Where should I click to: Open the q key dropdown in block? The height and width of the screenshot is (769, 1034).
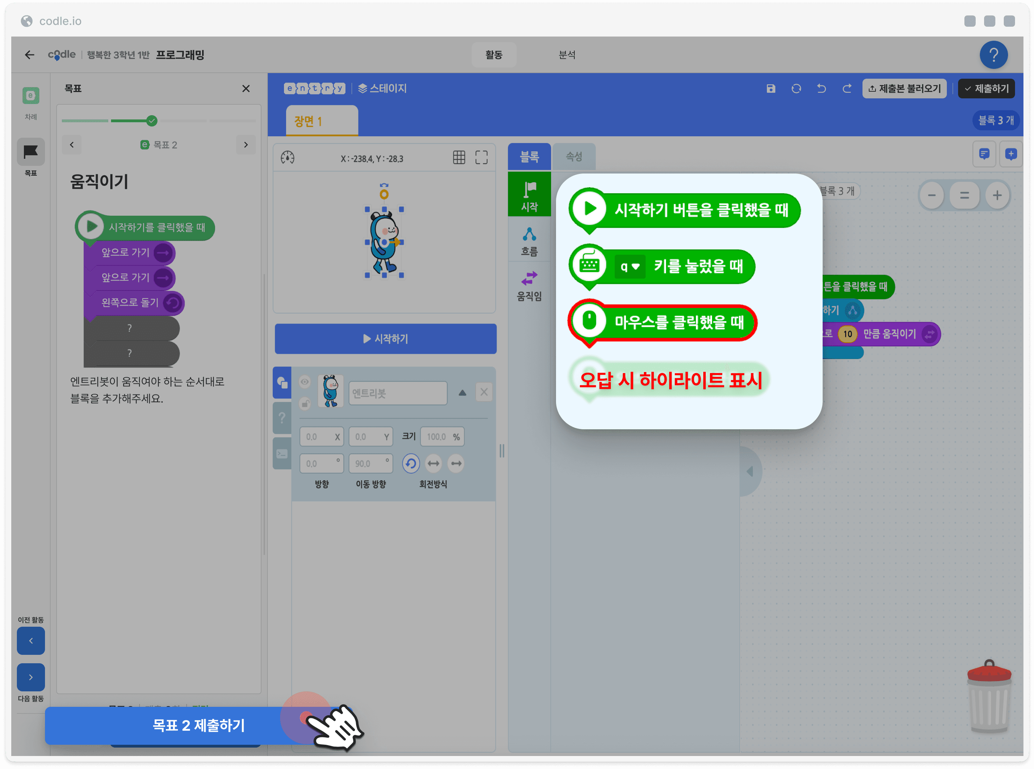[x=629, y=267]
